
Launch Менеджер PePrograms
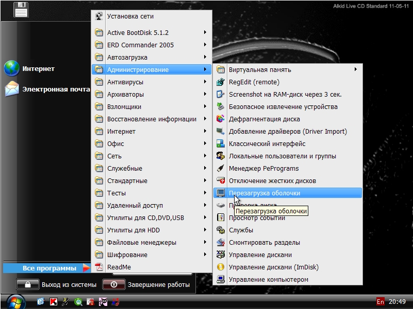[x=288, y=169]
